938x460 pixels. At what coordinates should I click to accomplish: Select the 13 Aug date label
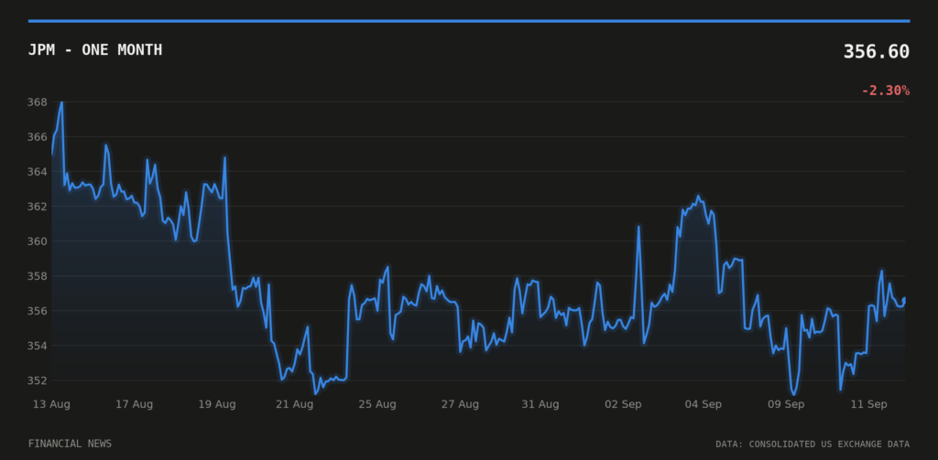51,404
